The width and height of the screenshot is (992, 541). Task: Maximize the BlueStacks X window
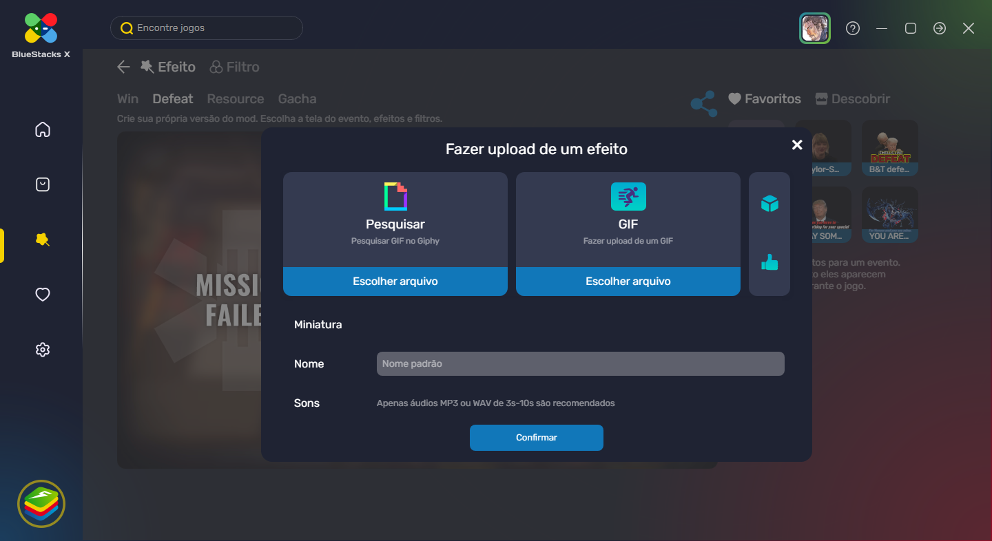(911, 28)
